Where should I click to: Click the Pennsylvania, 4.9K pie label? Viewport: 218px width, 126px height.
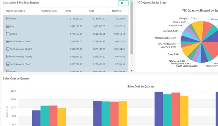180,64
